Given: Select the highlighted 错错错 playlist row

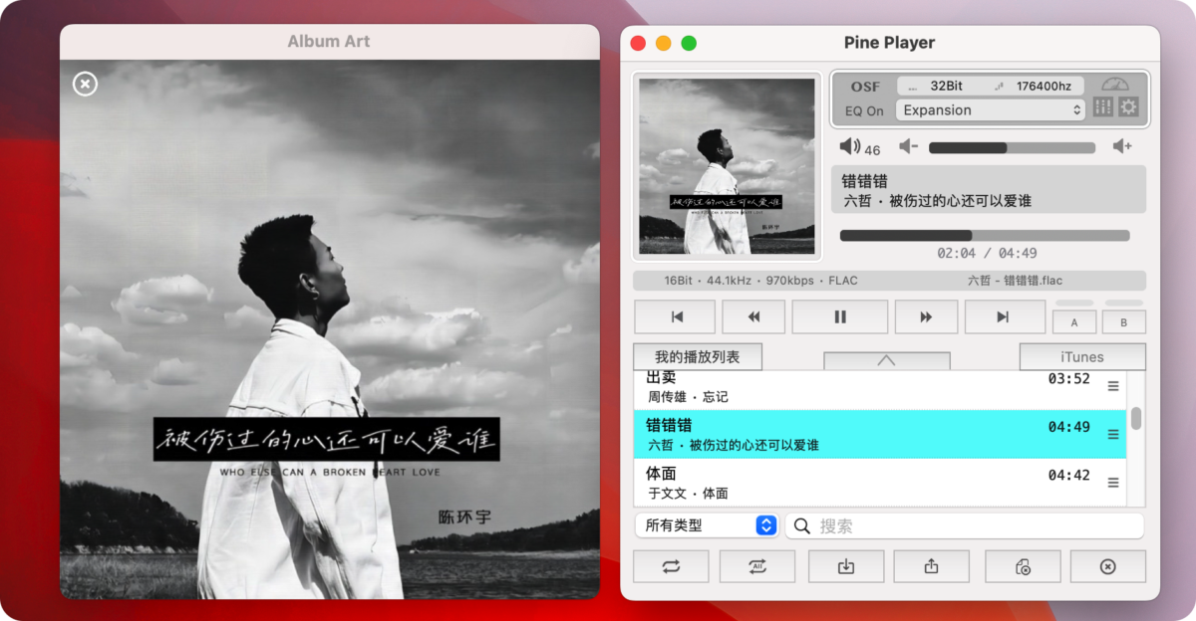Looking at the screenshot, I should pos(880,434).
